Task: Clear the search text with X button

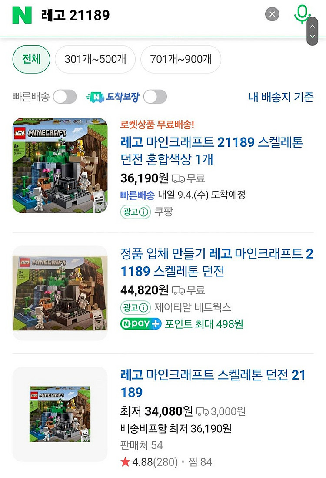Action: coord(272,14)
